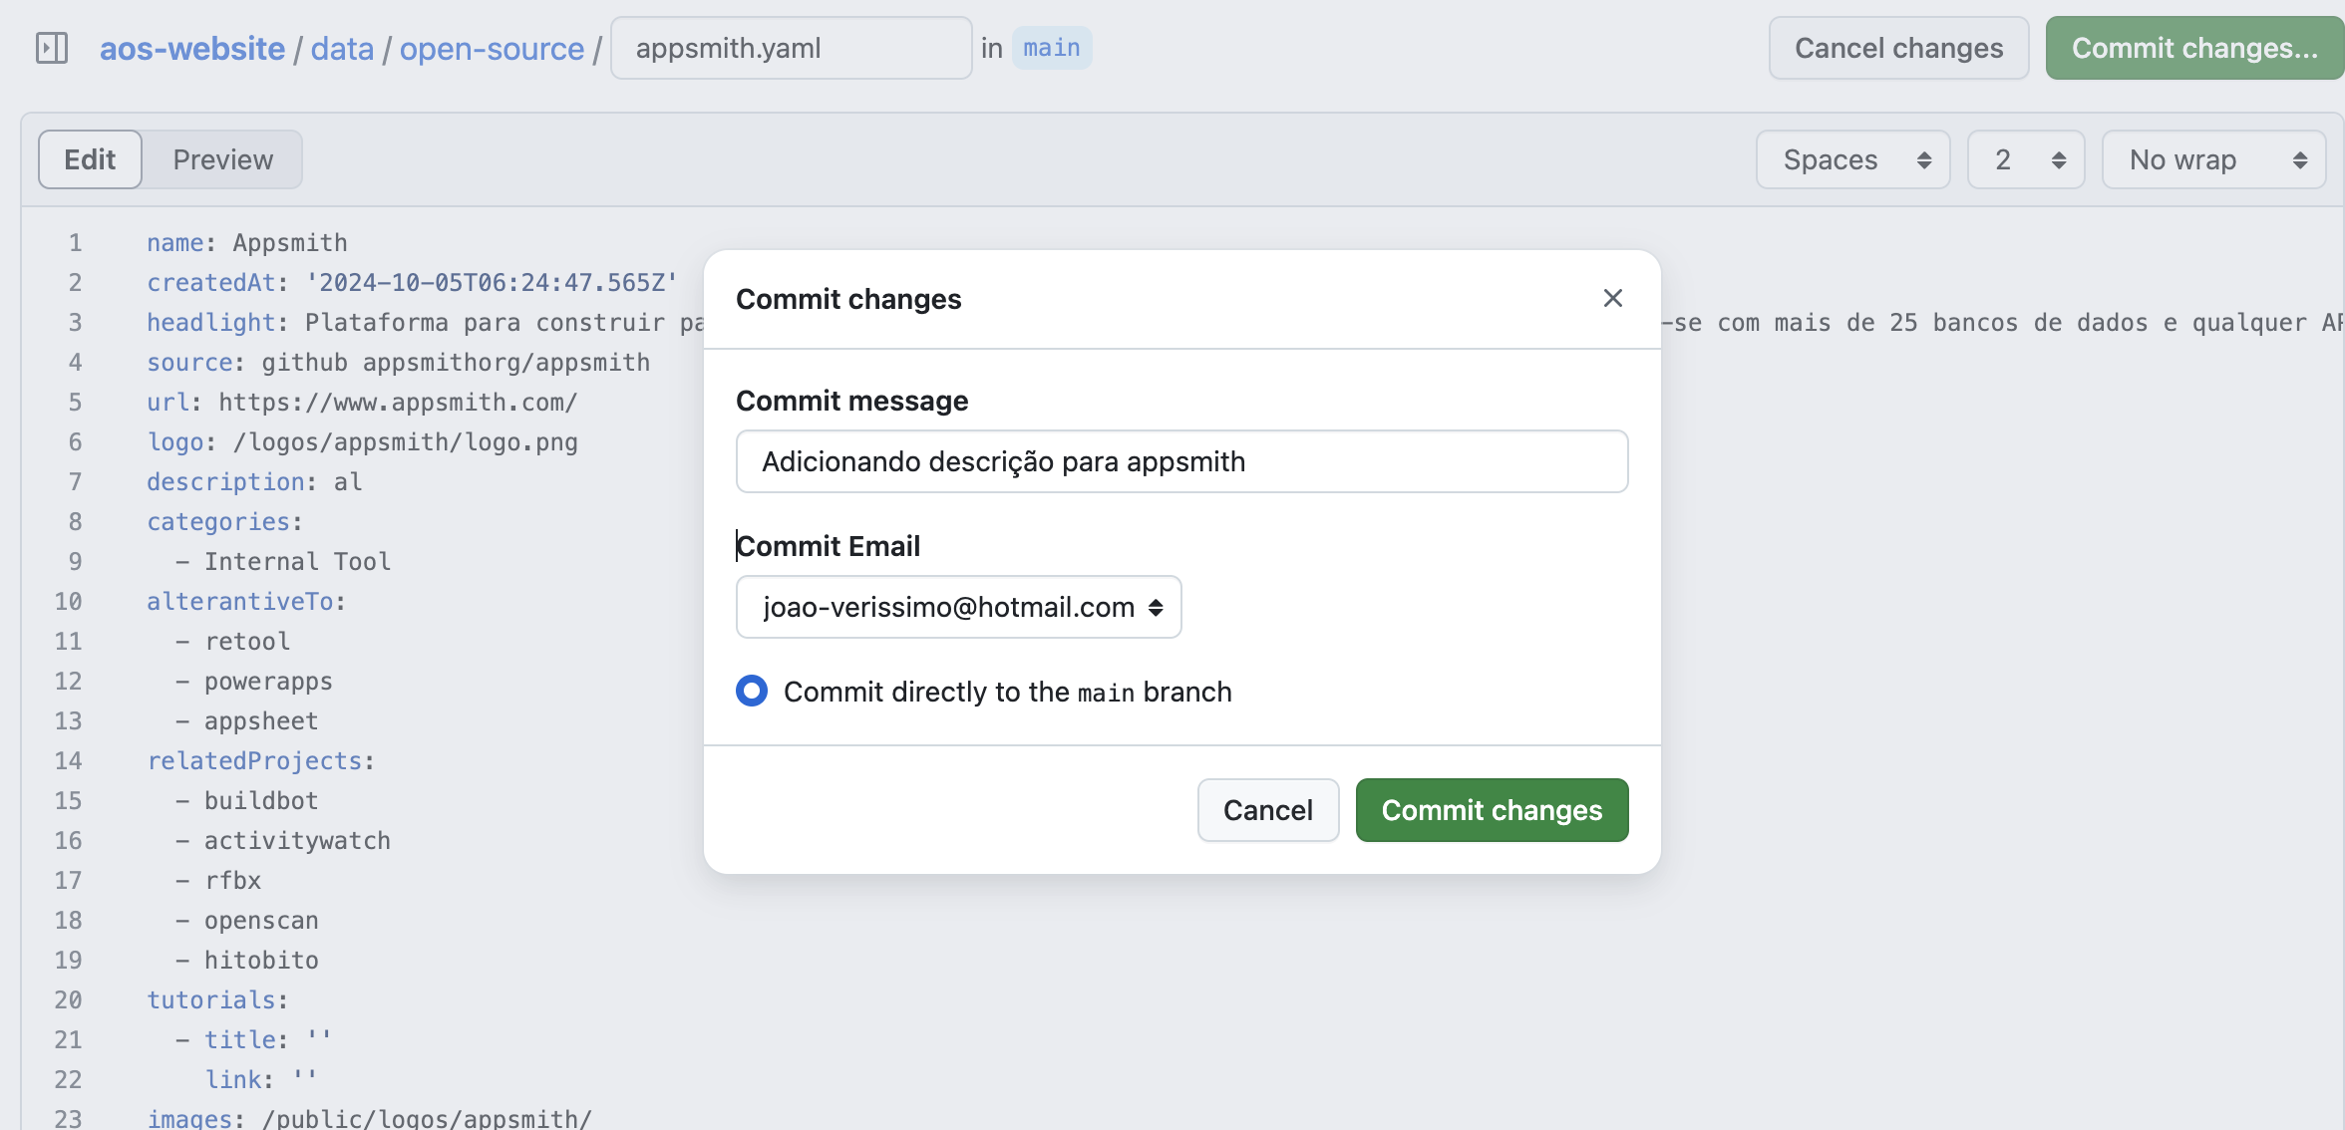Click the Preview tab
Image resolution: width=2345 pixels, height=1130 pixels.
pyautogui.click(x=223, y=157)
